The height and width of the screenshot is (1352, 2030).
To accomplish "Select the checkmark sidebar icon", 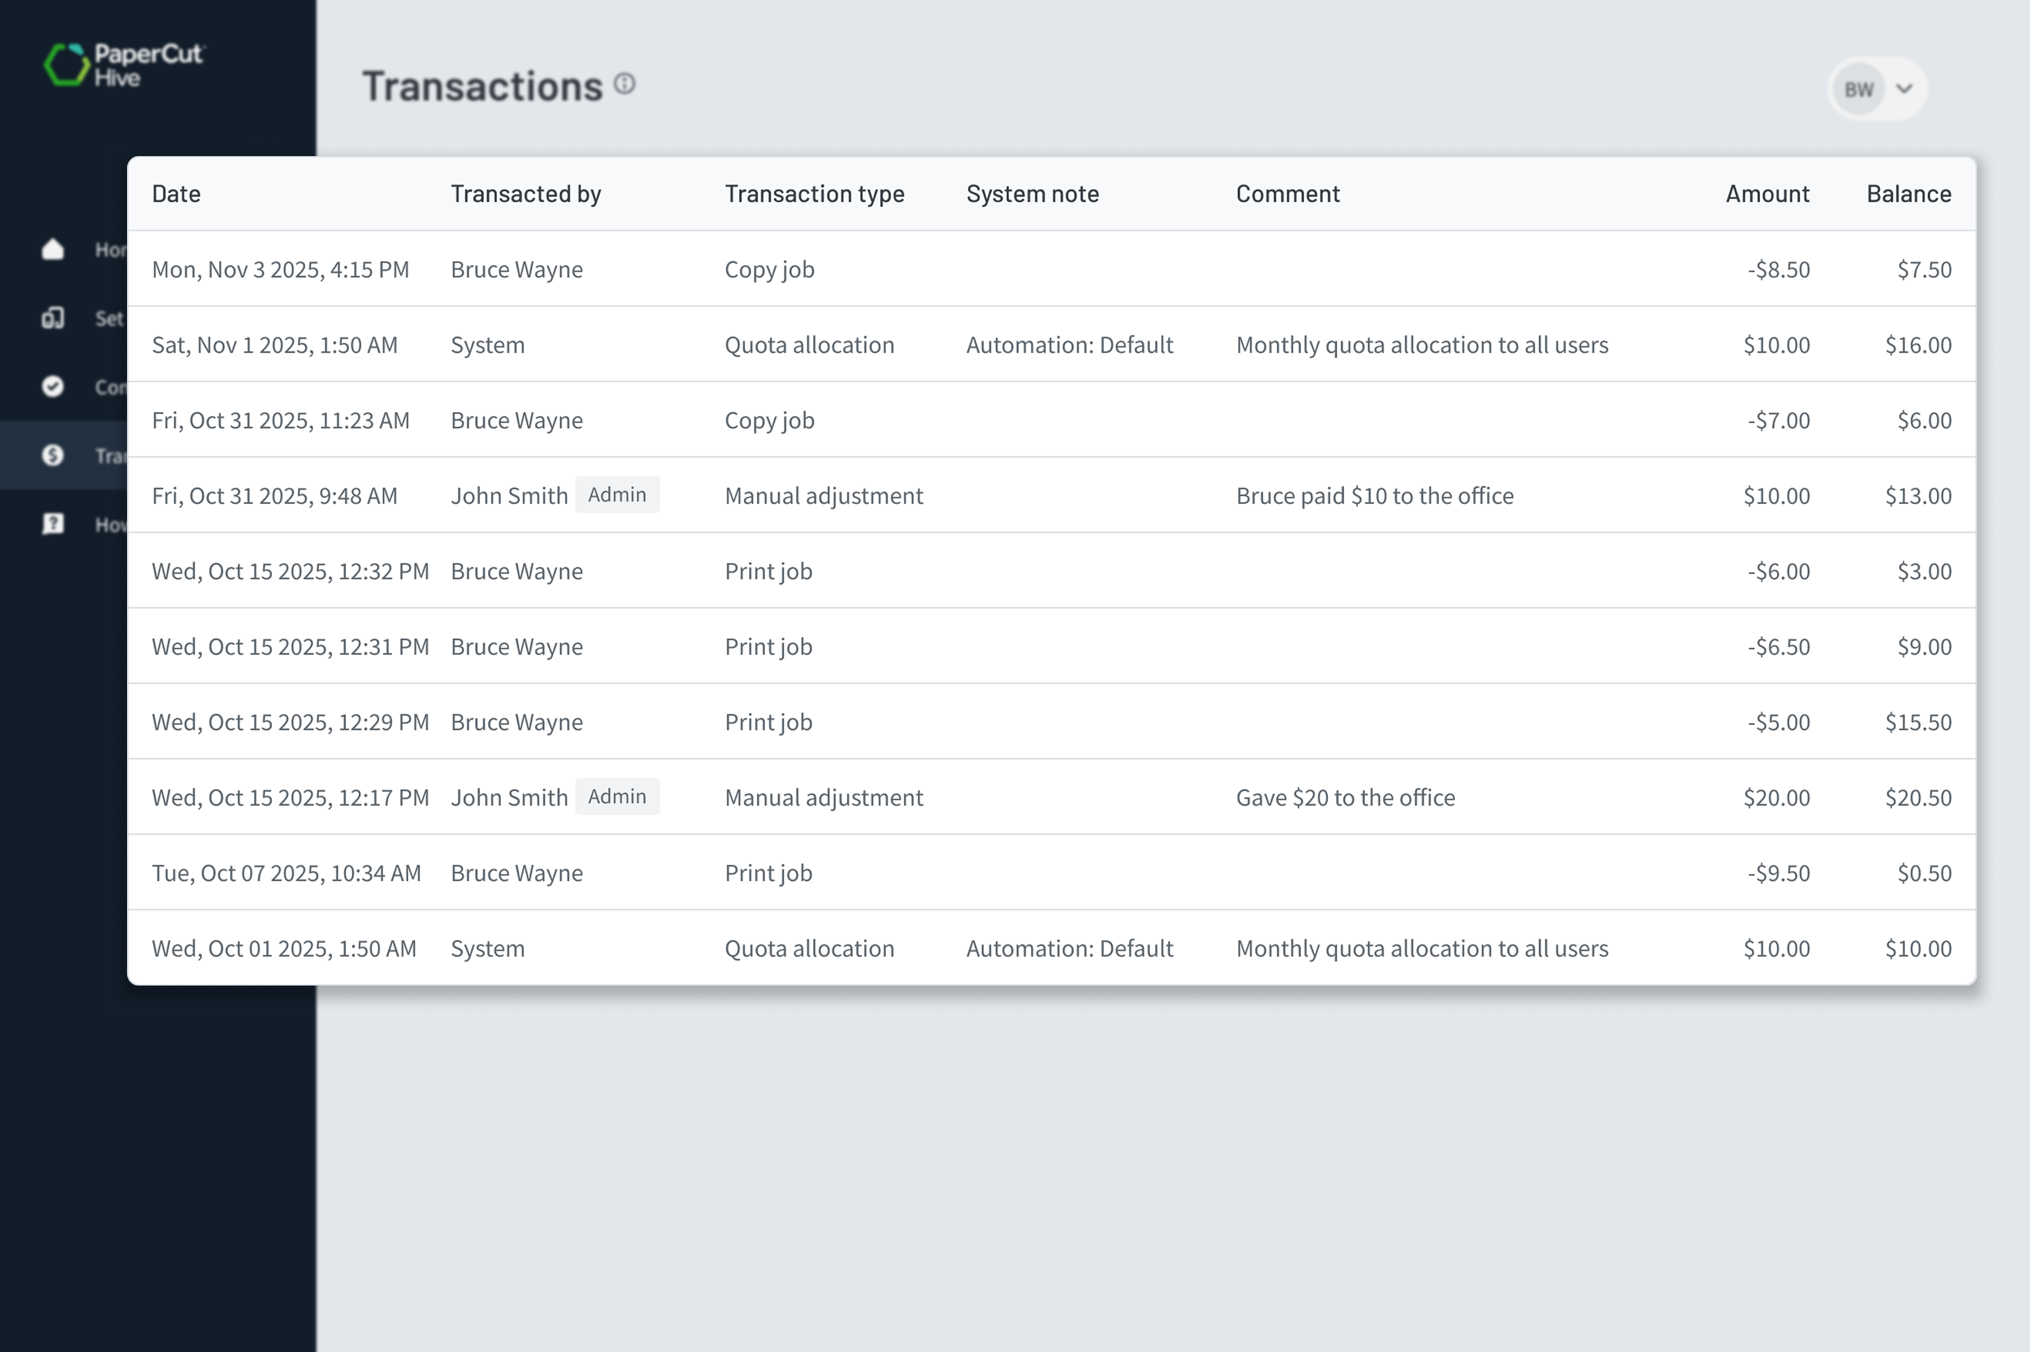I will pos(53,387).
